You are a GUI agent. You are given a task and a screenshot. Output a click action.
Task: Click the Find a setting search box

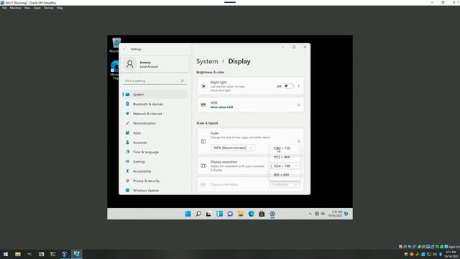tap(155, 81)
